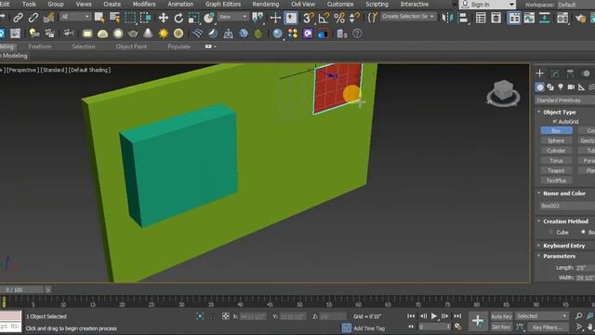Click the sun light icon
The image size is (595, 335).
pyautogui.click(x=164, y=33)
